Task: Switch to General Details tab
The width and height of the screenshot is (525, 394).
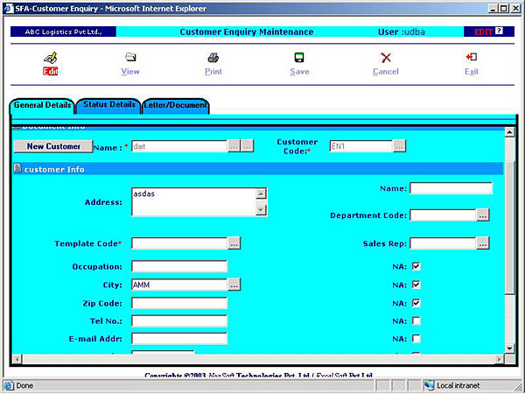Action: pos(42,105)
